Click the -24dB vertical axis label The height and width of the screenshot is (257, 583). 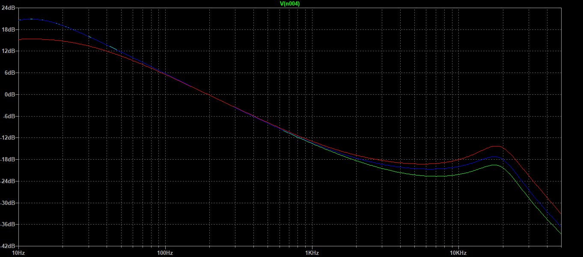9,181
